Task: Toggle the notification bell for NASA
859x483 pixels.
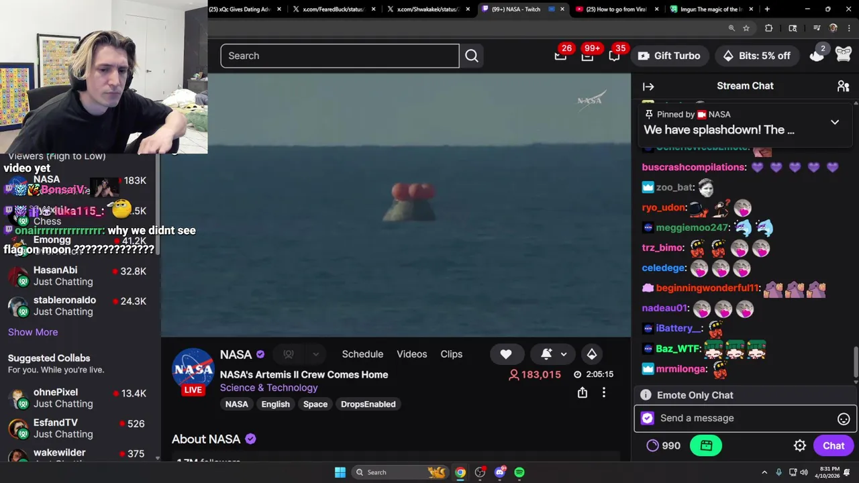Action: [x=546, y=354]
